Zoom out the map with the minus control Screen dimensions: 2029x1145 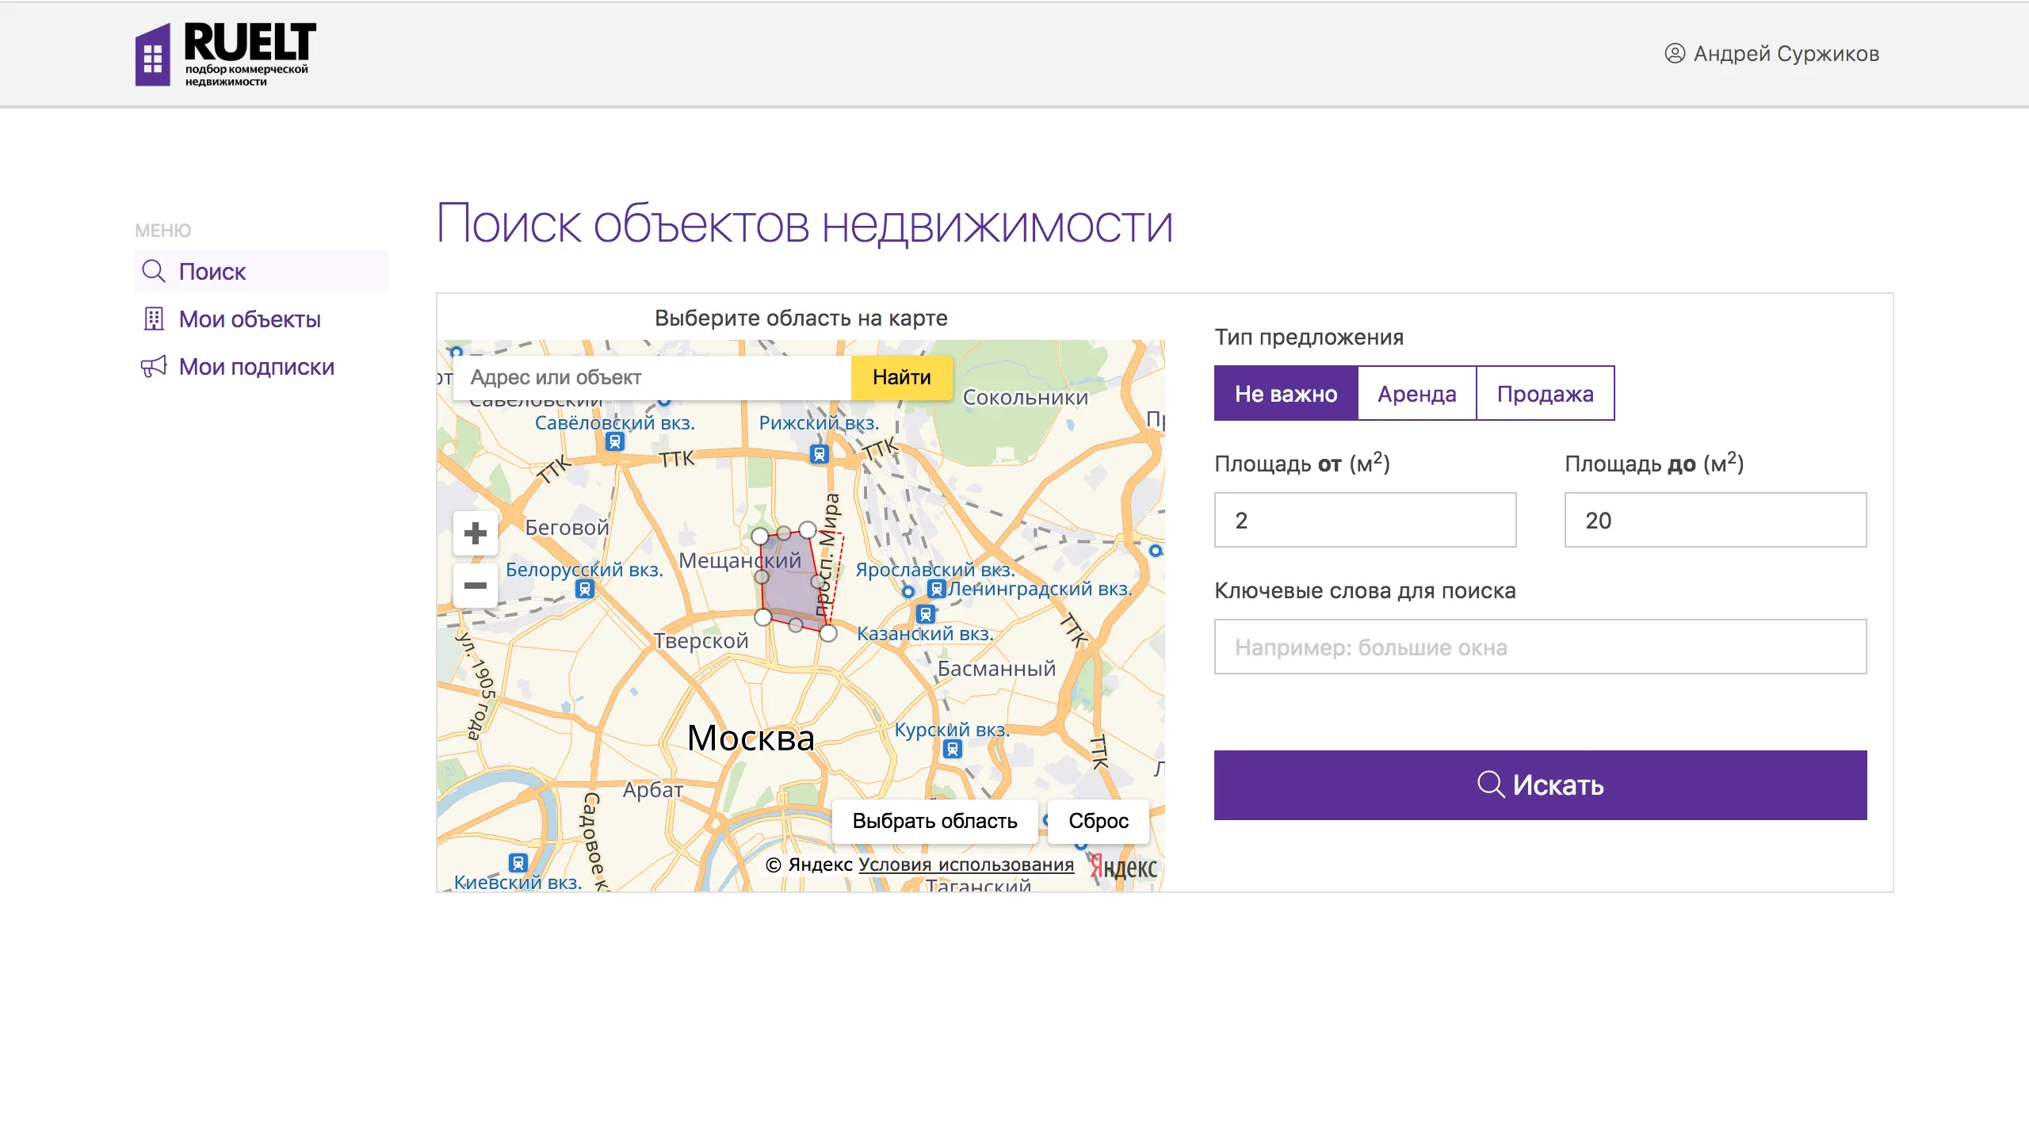point(476,586)
